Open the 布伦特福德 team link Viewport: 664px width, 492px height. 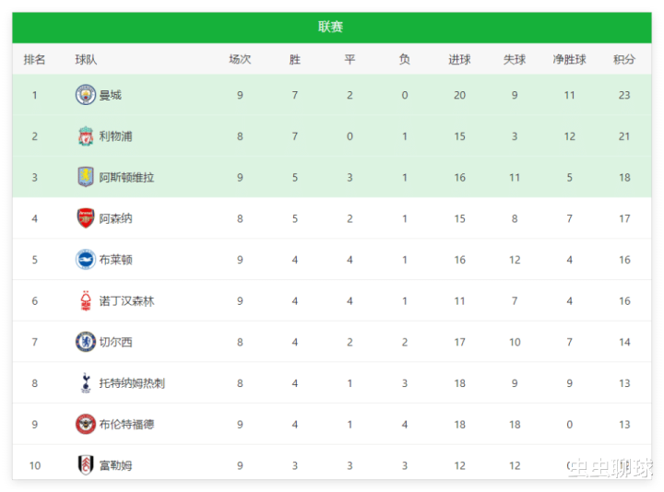point(126,425)
